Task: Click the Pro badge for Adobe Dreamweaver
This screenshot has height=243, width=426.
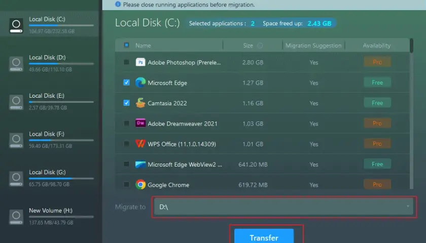Action: click(x=377, y=123)
